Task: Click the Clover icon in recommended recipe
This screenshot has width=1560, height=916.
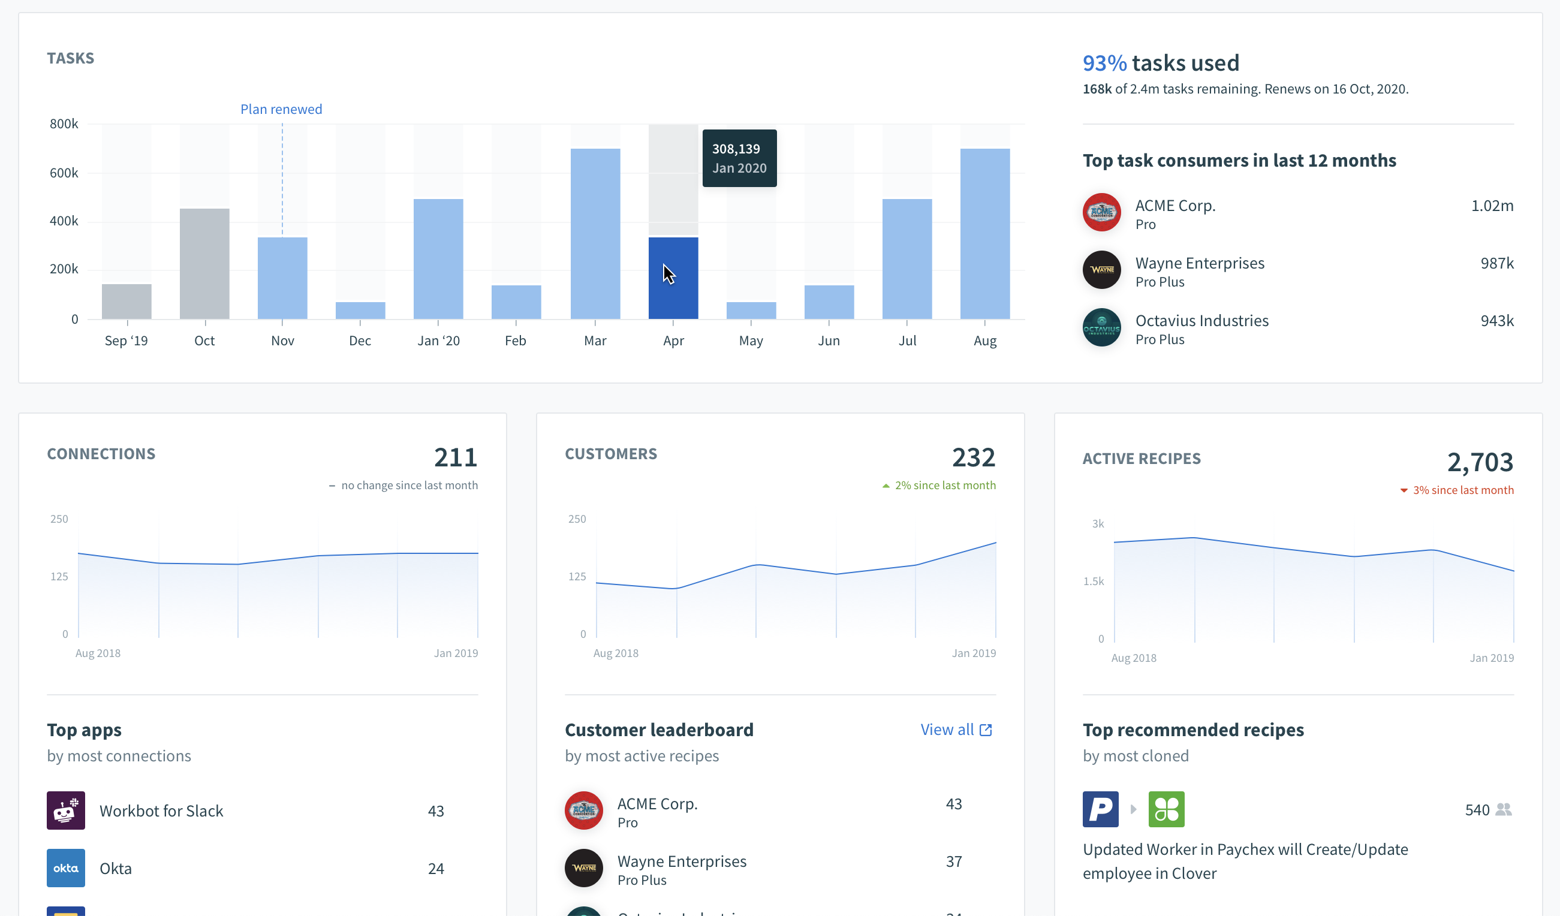Action: [1166, 809]
